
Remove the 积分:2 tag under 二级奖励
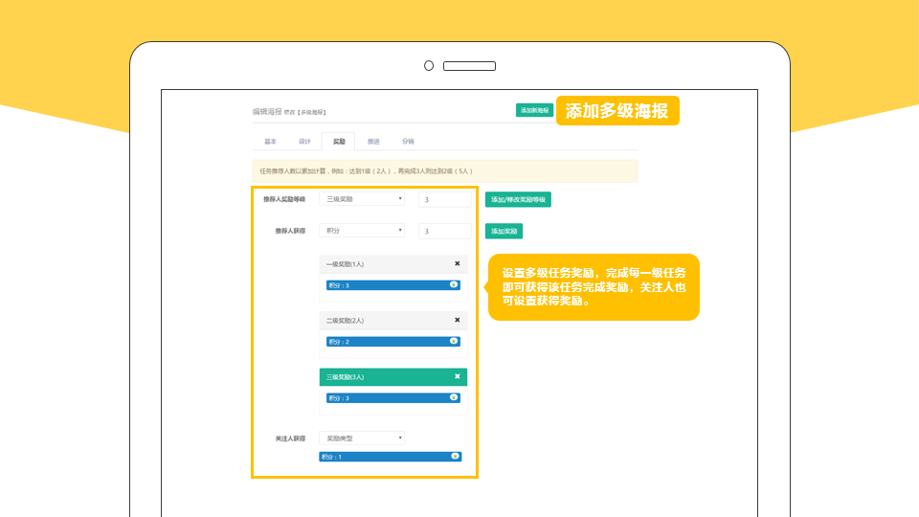pos(454,342)
